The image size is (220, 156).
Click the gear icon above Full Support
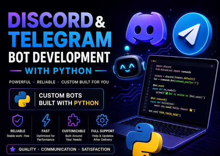click(x=102, y=120)
